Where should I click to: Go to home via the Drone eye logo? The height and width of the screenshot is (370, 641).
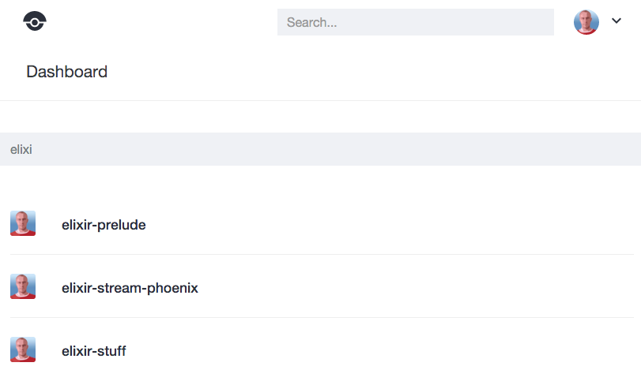coord(35,21)
